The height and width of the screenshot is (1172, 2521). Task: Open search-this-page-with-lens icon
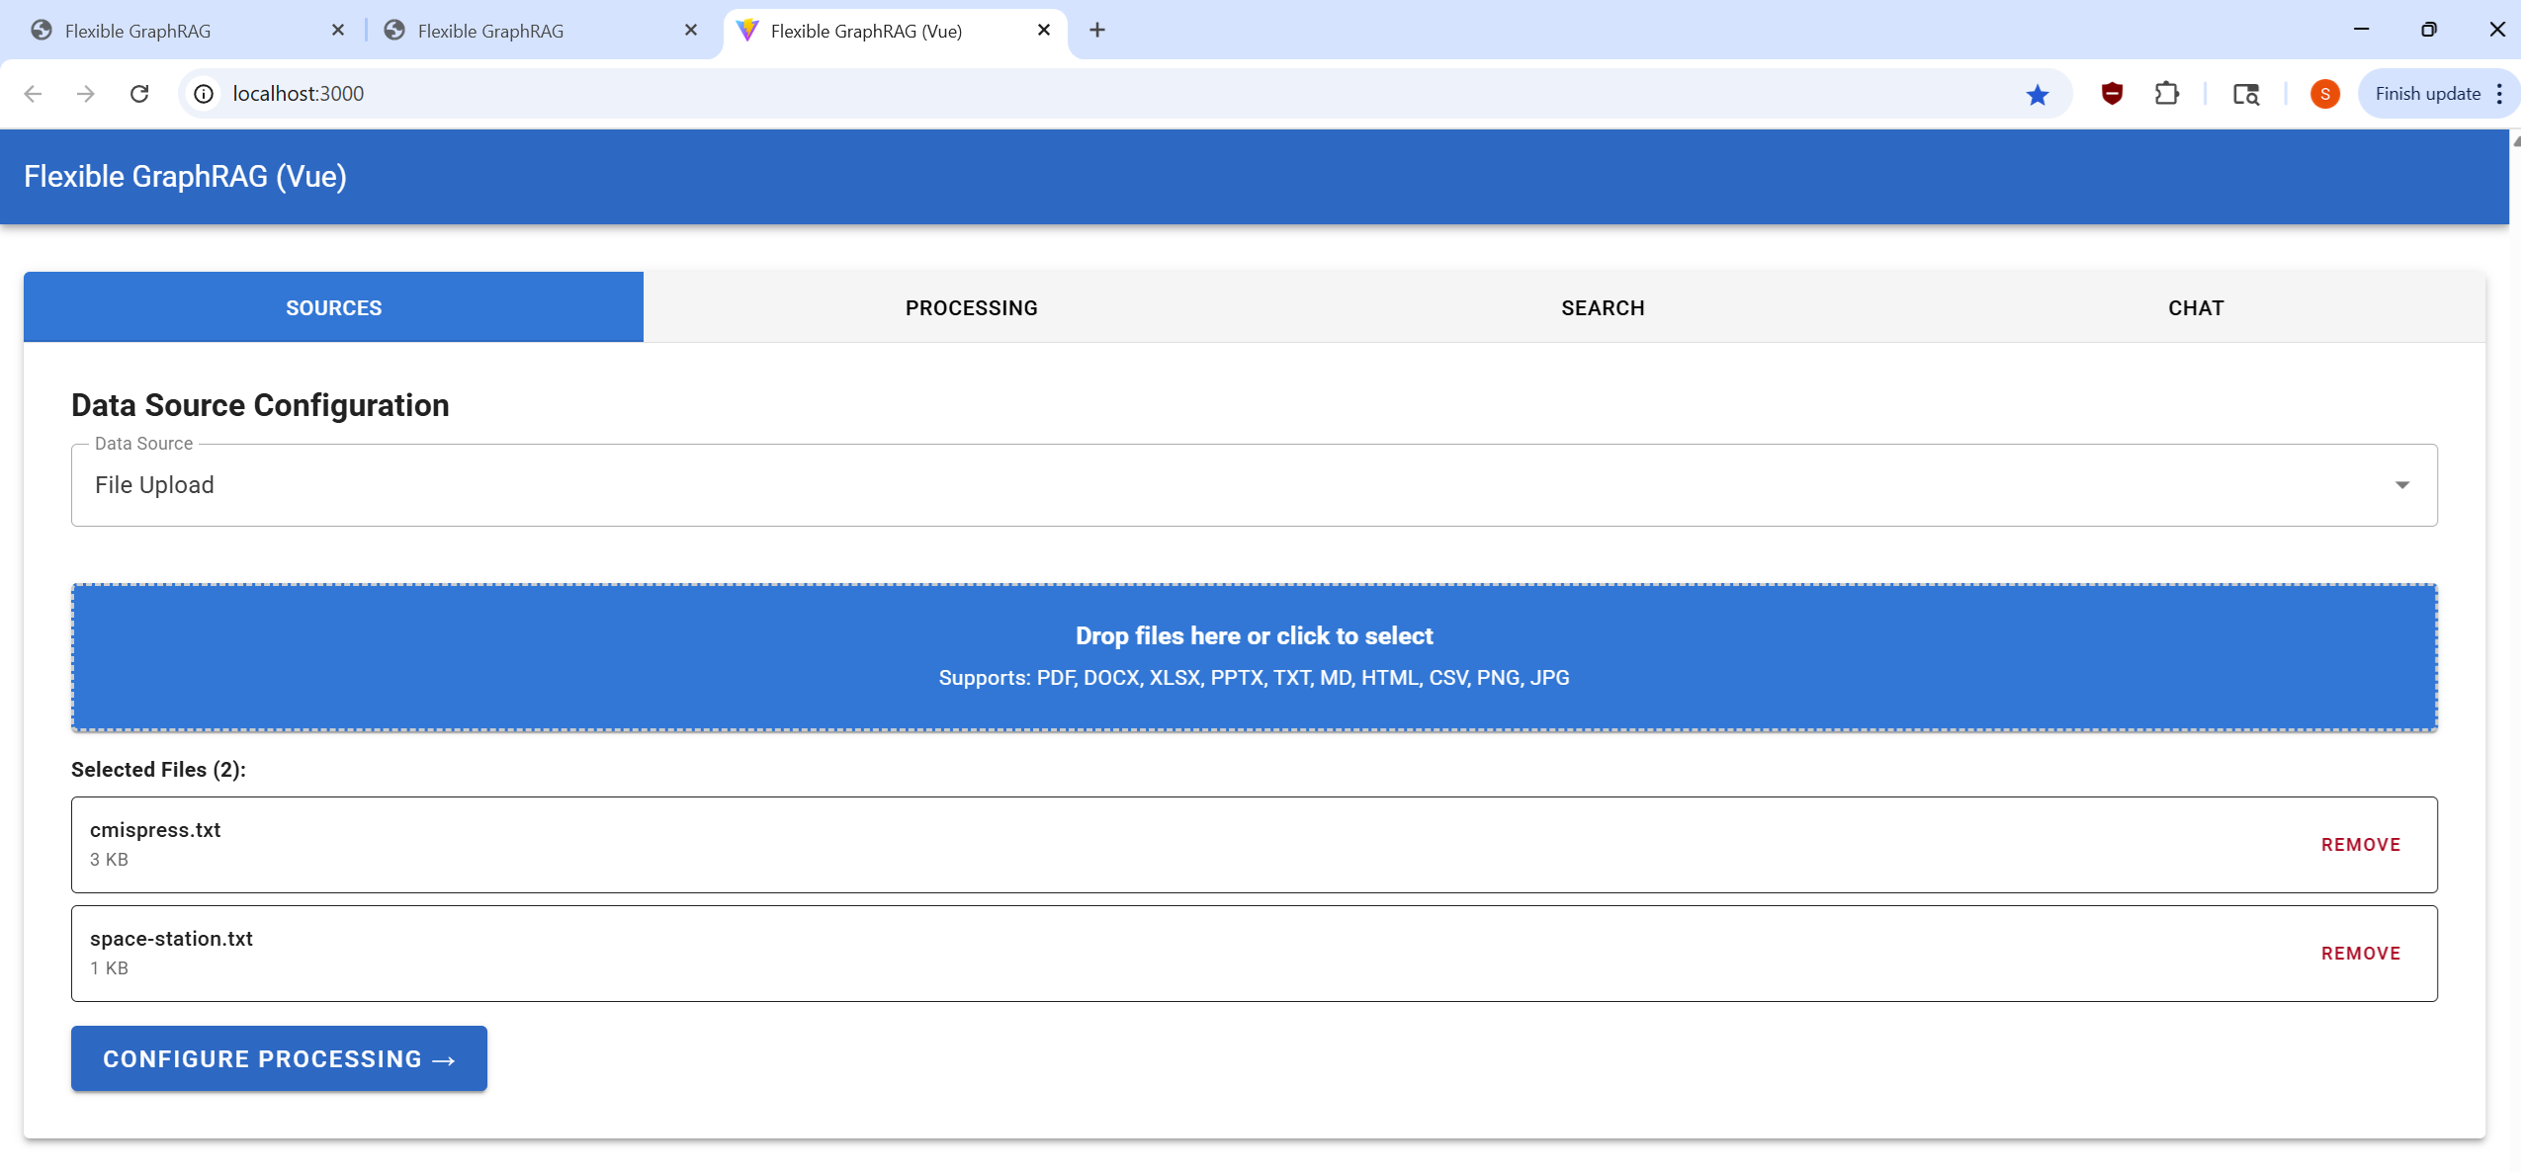click(x=2246, y=94)
